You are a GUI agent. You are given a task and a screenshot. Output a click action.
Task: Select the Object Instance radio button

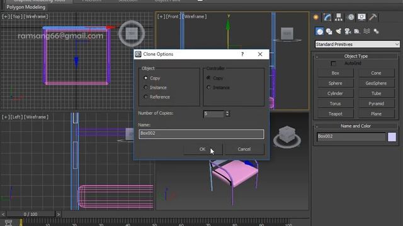click(x=145, y=87)
